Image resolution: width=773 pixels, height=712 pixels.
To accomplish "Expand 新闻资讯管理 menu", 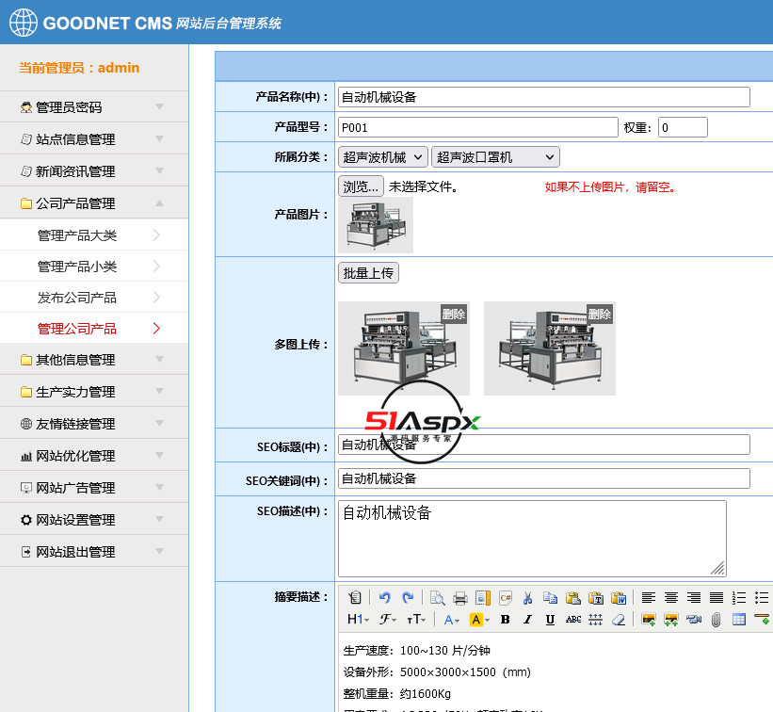I will (94, 171).
